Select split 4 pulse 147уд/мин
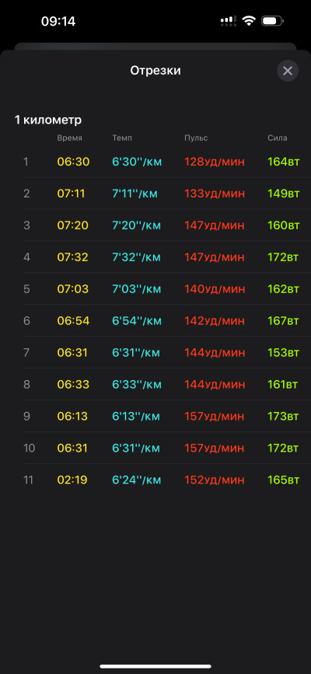Image resolution: width=311 pixels, height=674 pixels. tap(215, 257)
